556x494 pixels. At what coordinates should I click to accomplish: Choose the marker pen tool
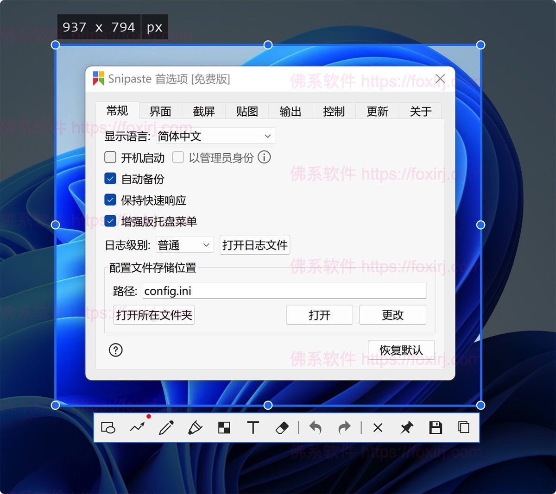[x=196, y=428]
